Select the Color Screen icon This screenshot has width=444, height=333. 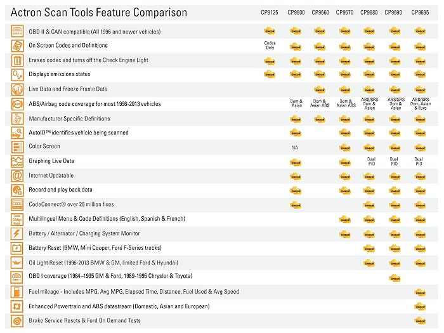pyautogui.click(x=17, y=147)
